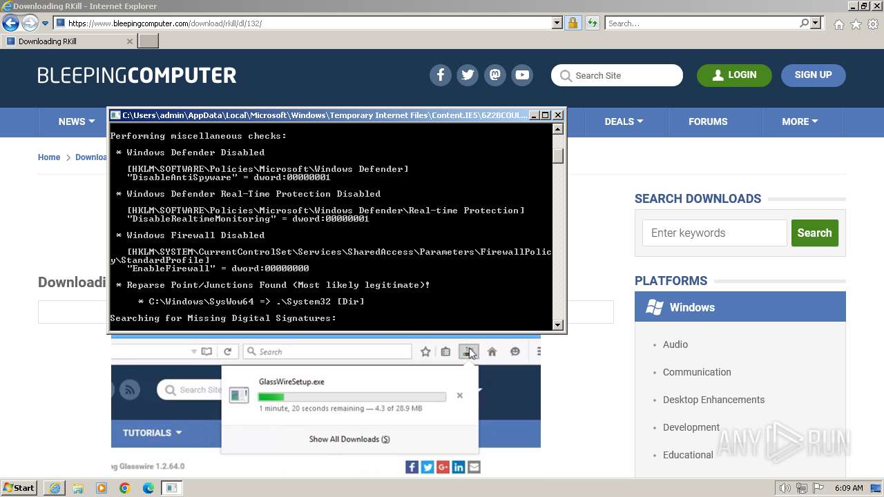Screen dimensions: 884x497
Task: Open a new blank IE tab
Action: coord(148,41)
